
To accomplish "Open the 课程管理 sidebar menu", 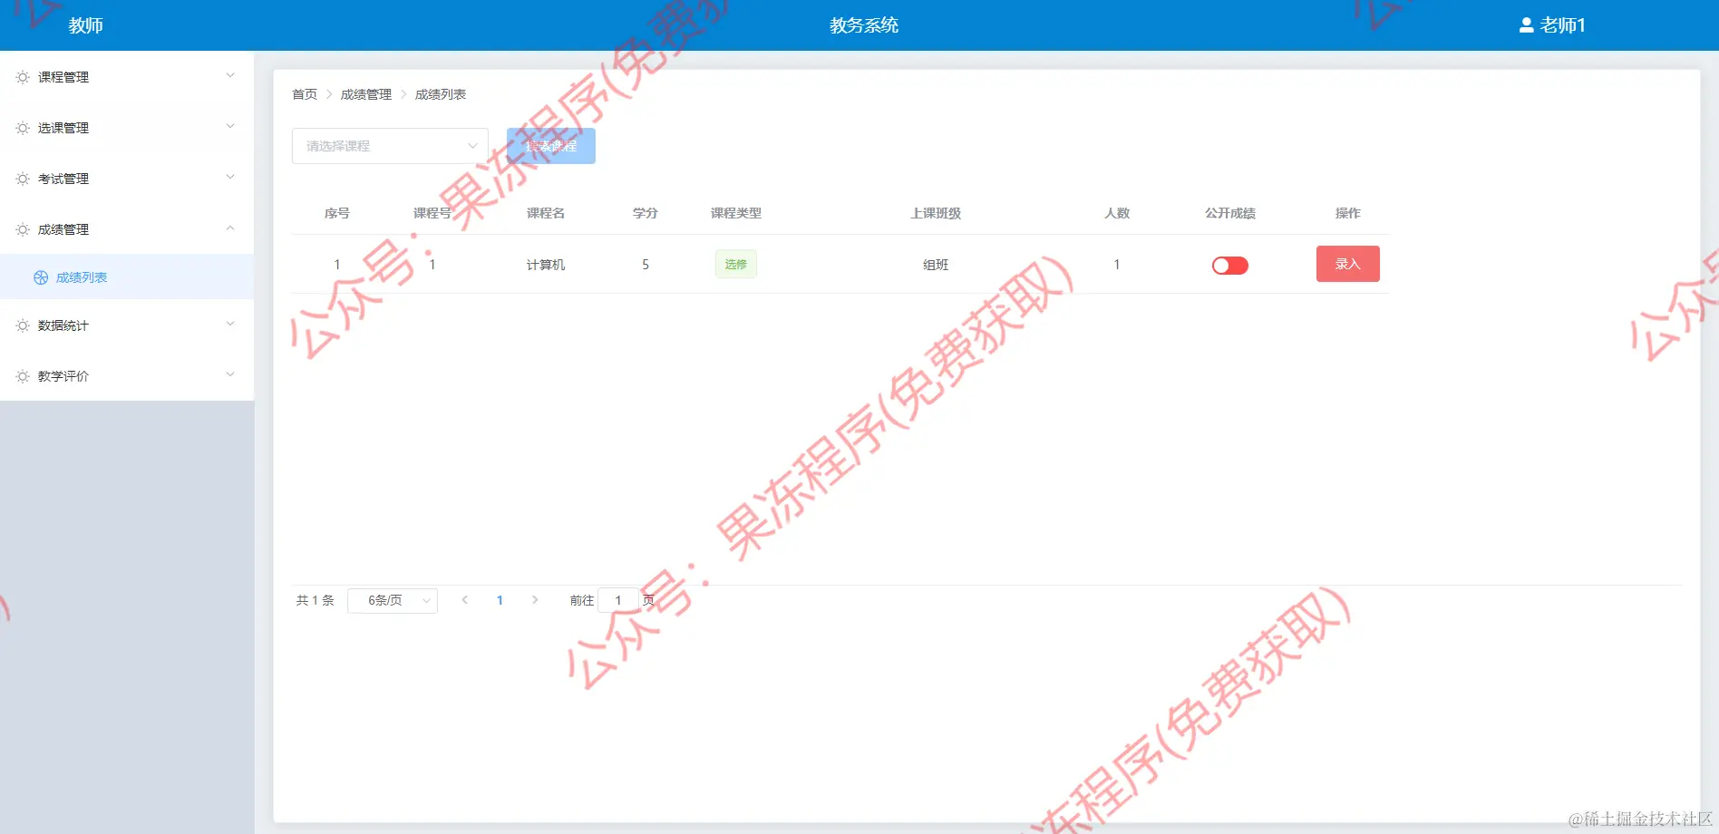I will [x=127, y=77].
